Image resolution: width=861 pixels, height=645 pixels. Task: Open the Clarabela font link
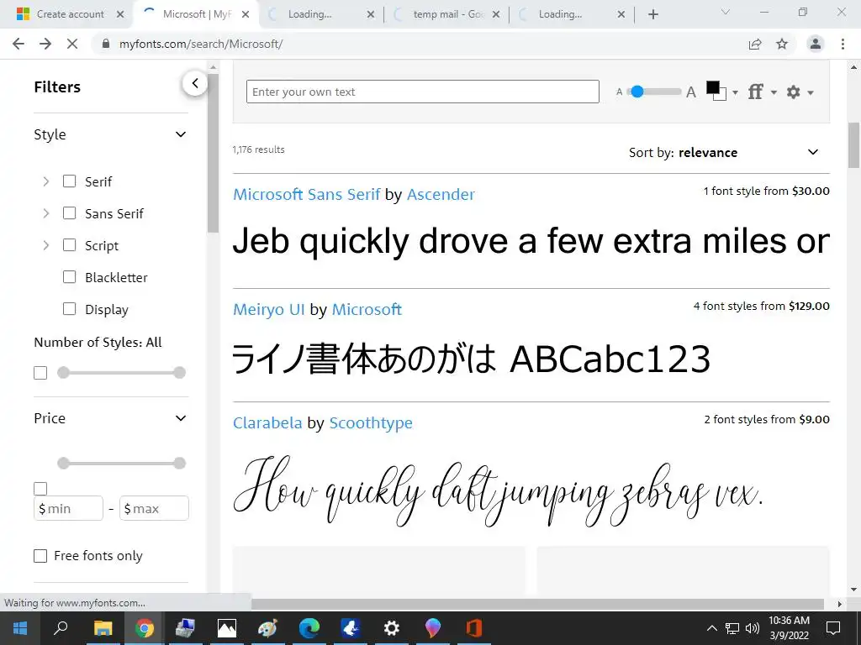coord(267,423)
